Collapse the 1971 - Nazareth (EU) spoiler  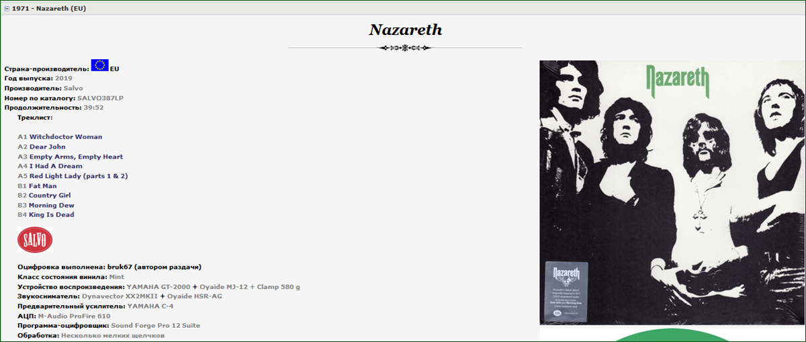7,9
